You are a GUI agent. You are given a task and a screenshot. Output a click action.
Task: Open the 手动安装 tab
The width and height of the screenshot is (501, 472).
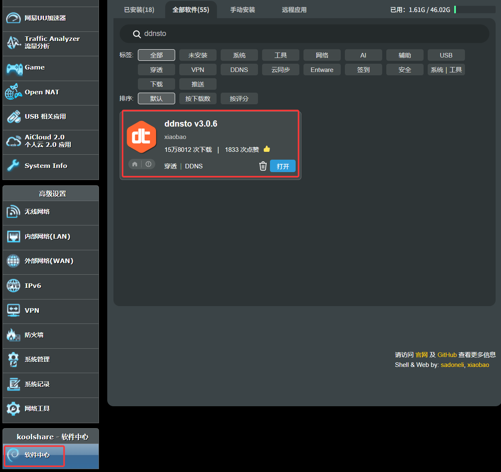tap(243, 10)
